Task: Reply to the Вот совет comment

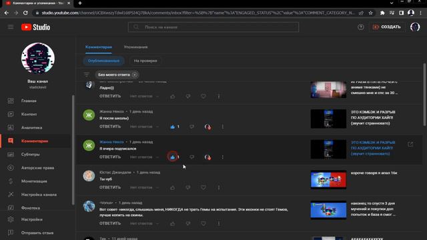Action: point(110,224)
